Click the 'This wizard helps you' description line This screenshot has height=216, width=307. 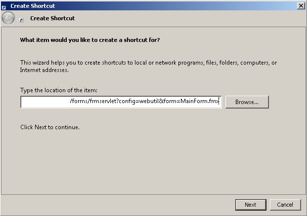pyautogui.click(x=148, y=63)
